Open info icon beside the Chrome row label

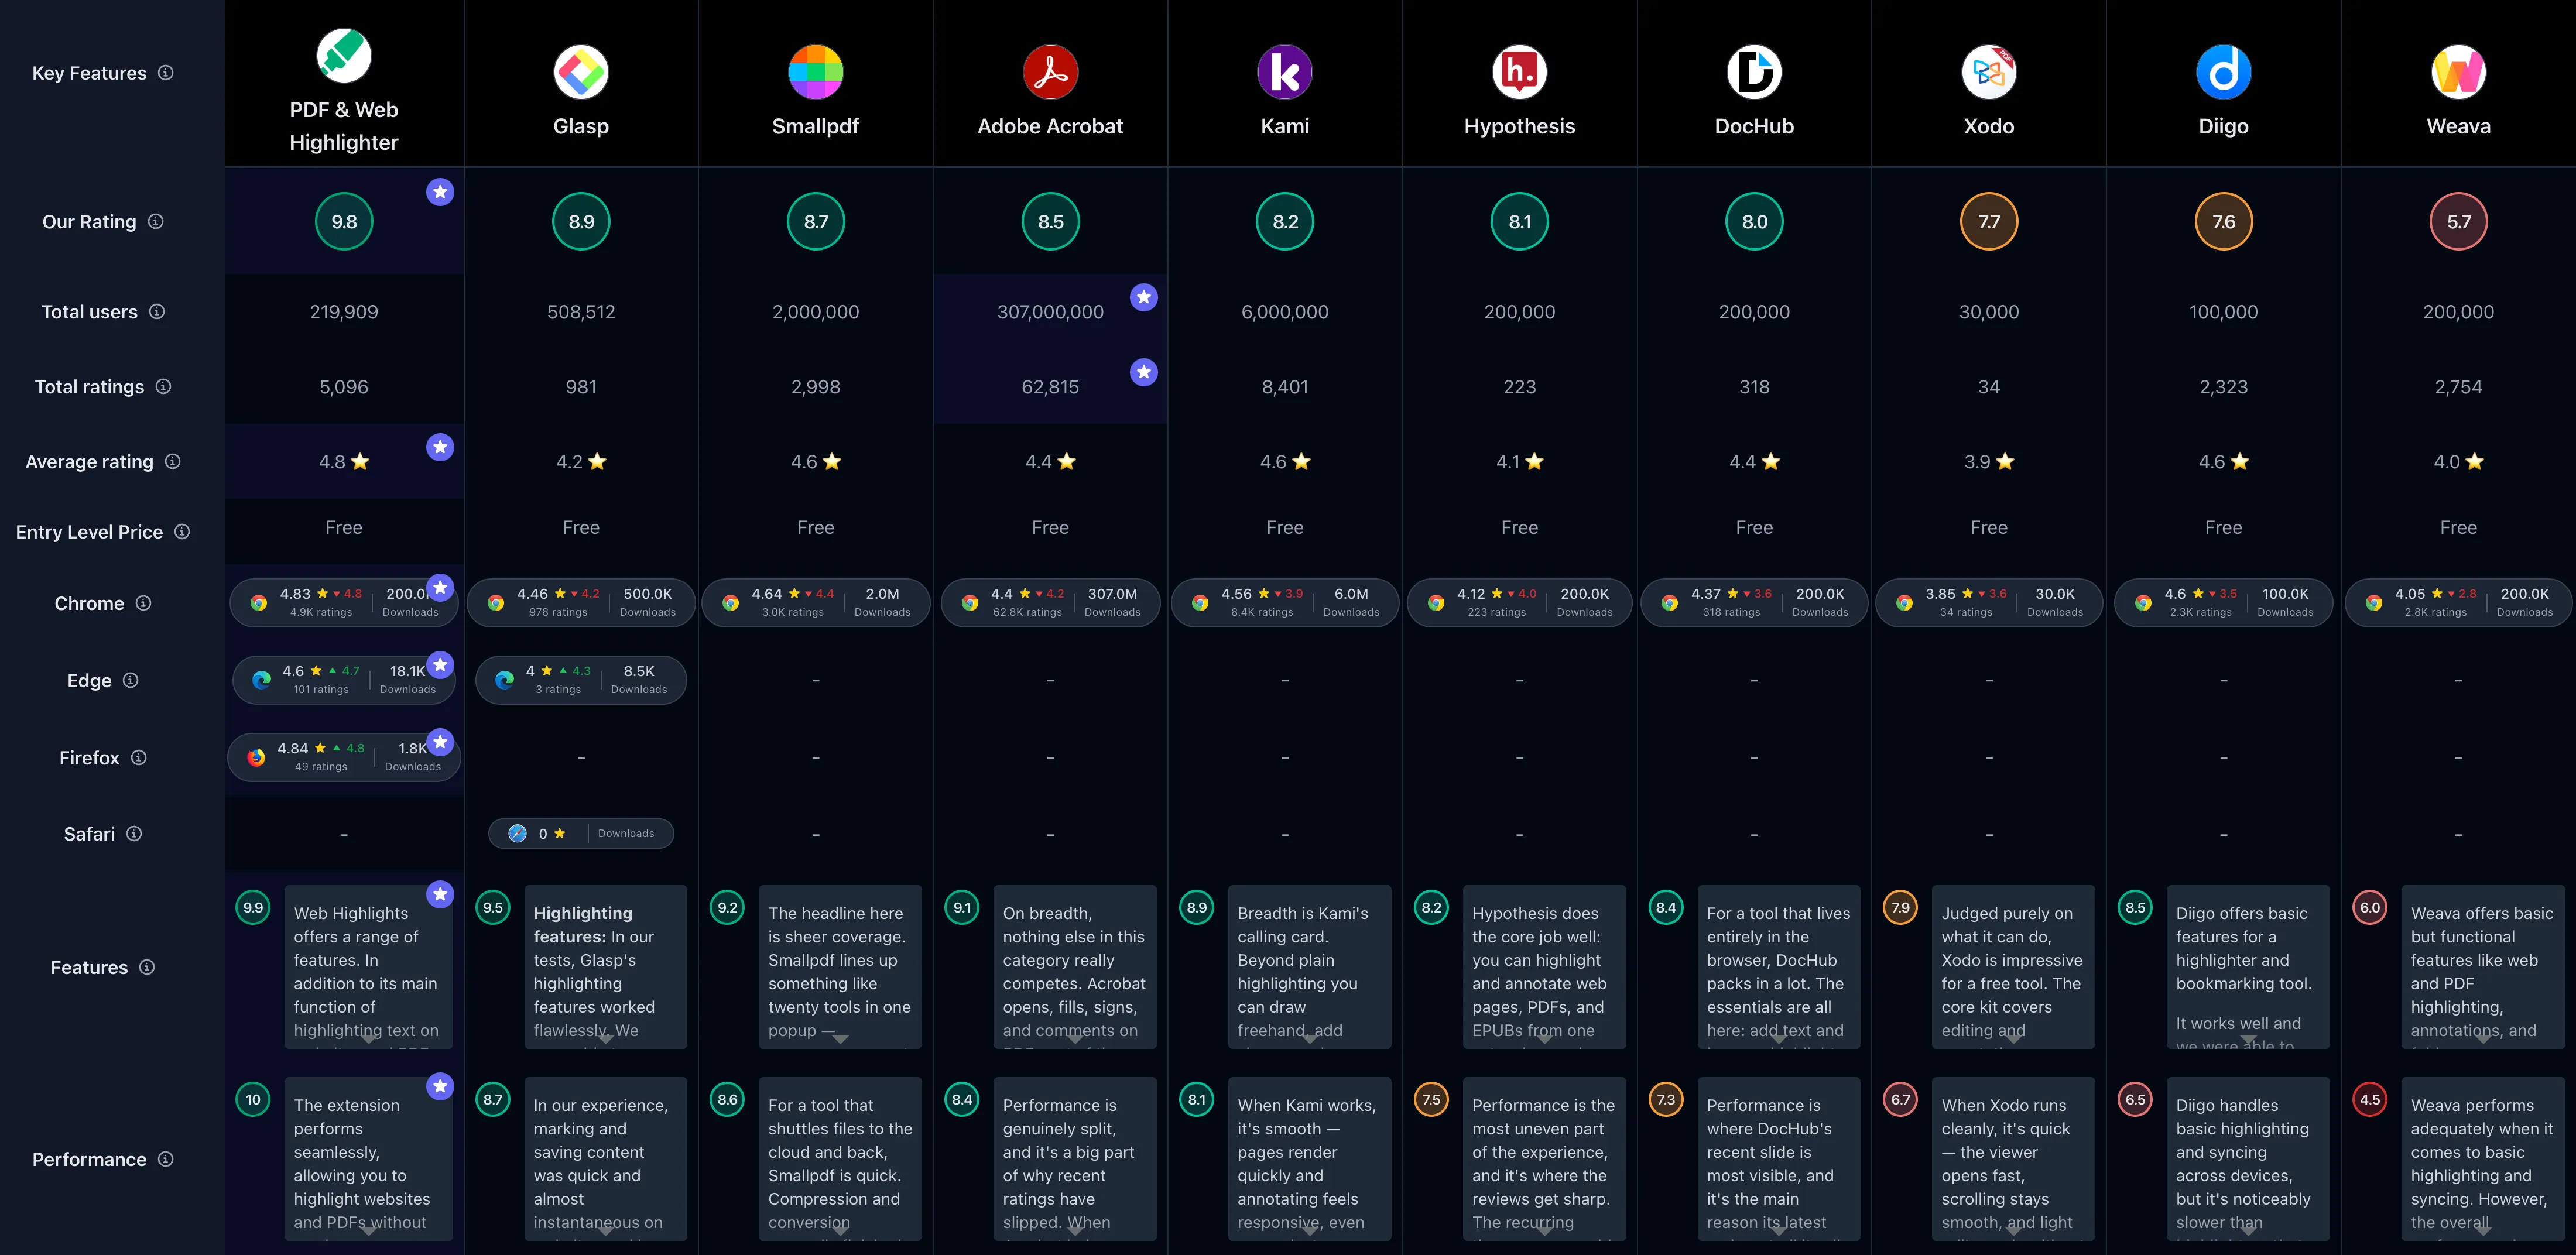point(144,603)
